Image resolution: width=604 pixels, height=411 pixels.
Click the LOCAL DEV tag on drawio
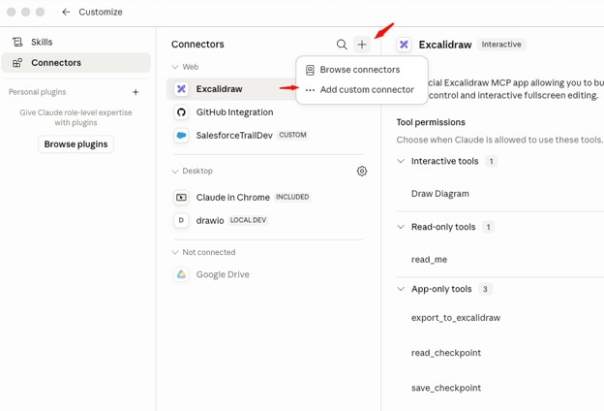click(248, 220)
